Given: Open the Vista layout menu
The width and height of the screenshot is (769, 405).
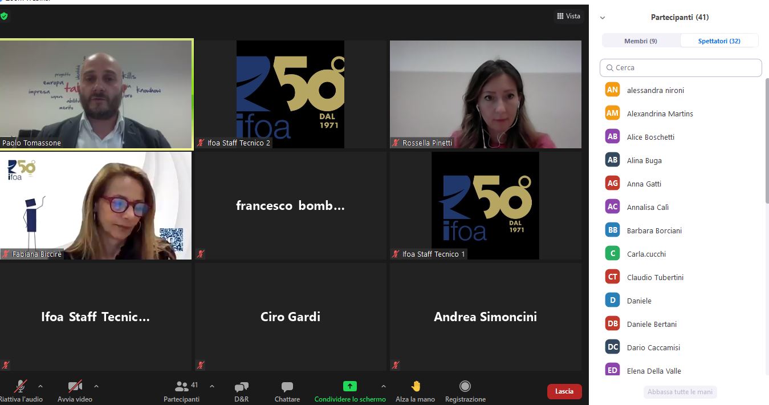Looking at the screenshot, I should (x=568, y=16).
